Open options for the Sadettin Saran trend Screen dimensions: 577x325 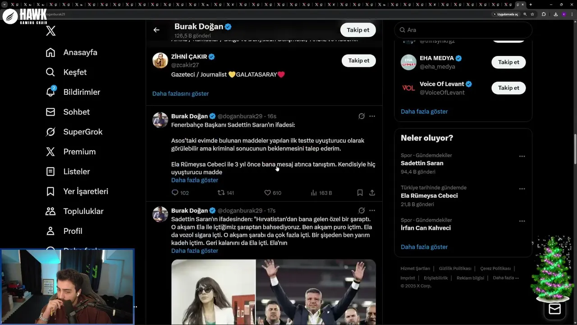tap(522, 156)
